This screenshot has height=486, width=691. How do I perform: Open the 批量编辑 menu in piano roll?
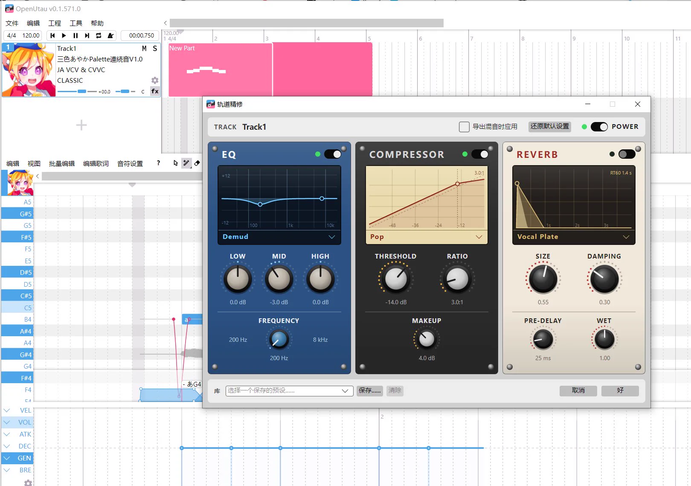pos(62,163)
